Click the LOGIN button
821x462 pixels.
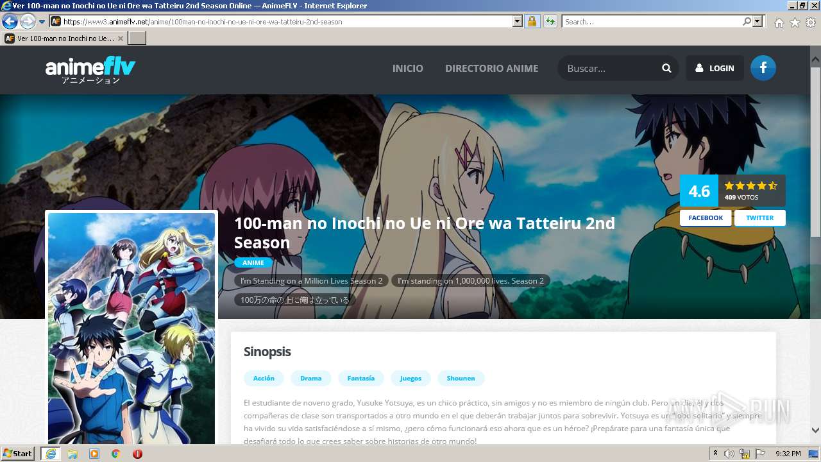point(715,68)
